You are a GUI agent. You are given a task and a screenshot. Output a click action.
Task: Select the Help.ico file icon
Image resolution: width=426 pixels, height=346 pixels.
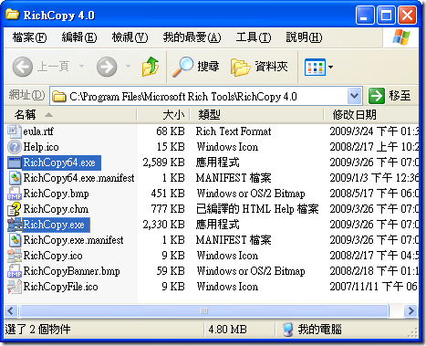click(x=15, y=147)
